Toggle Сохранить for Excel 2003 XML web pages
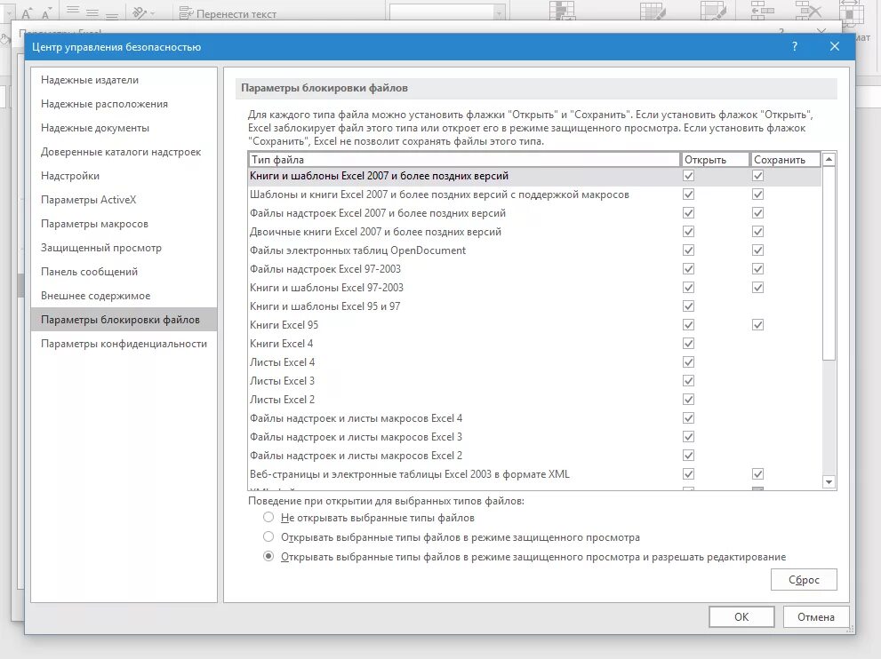The image size is (881, 659). [758, 473]
